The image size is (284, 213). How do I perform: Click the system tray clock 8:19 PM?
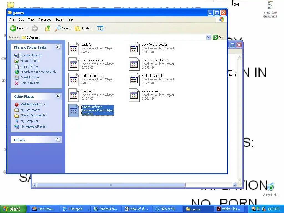coord(274,209)
